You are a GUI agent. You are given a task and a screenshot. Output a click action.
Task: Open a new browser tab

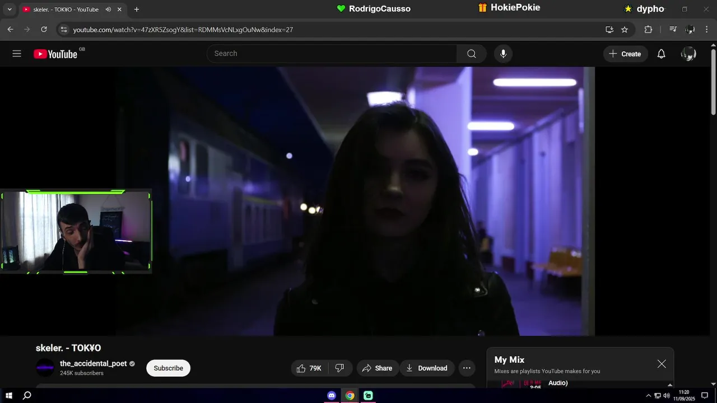[x=136, y=10]
